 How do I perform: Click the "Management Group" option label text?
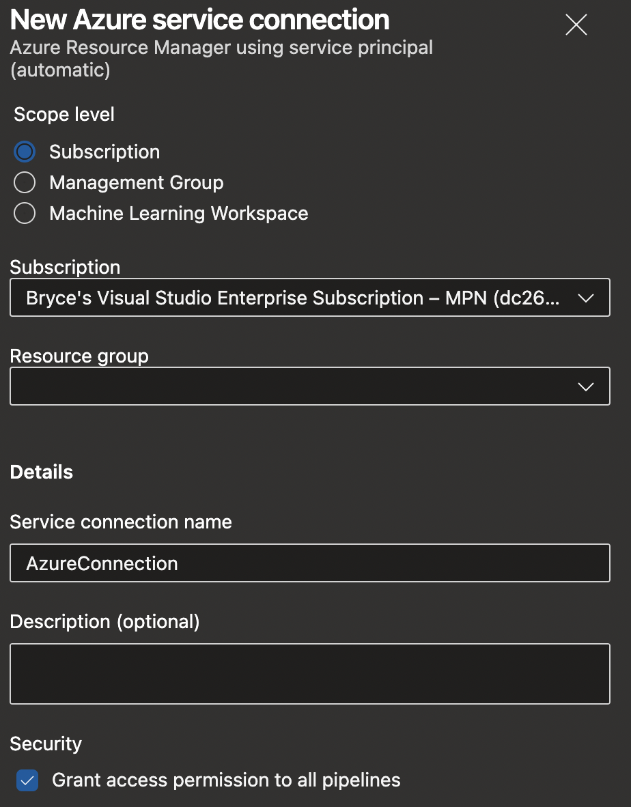(x=137, y=183)
